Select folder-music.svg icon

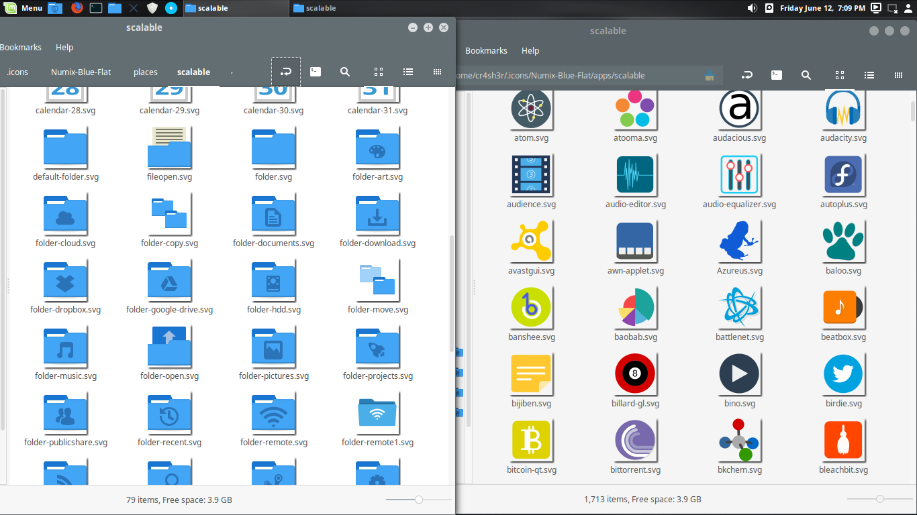[66, 347]
